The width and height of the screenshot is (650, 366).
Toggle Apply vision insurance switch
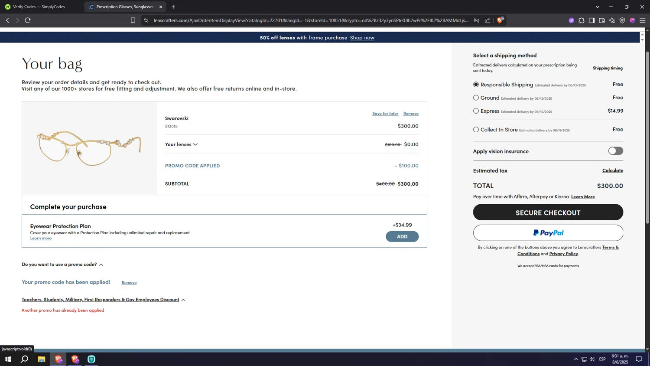click(x=615, y=151)
